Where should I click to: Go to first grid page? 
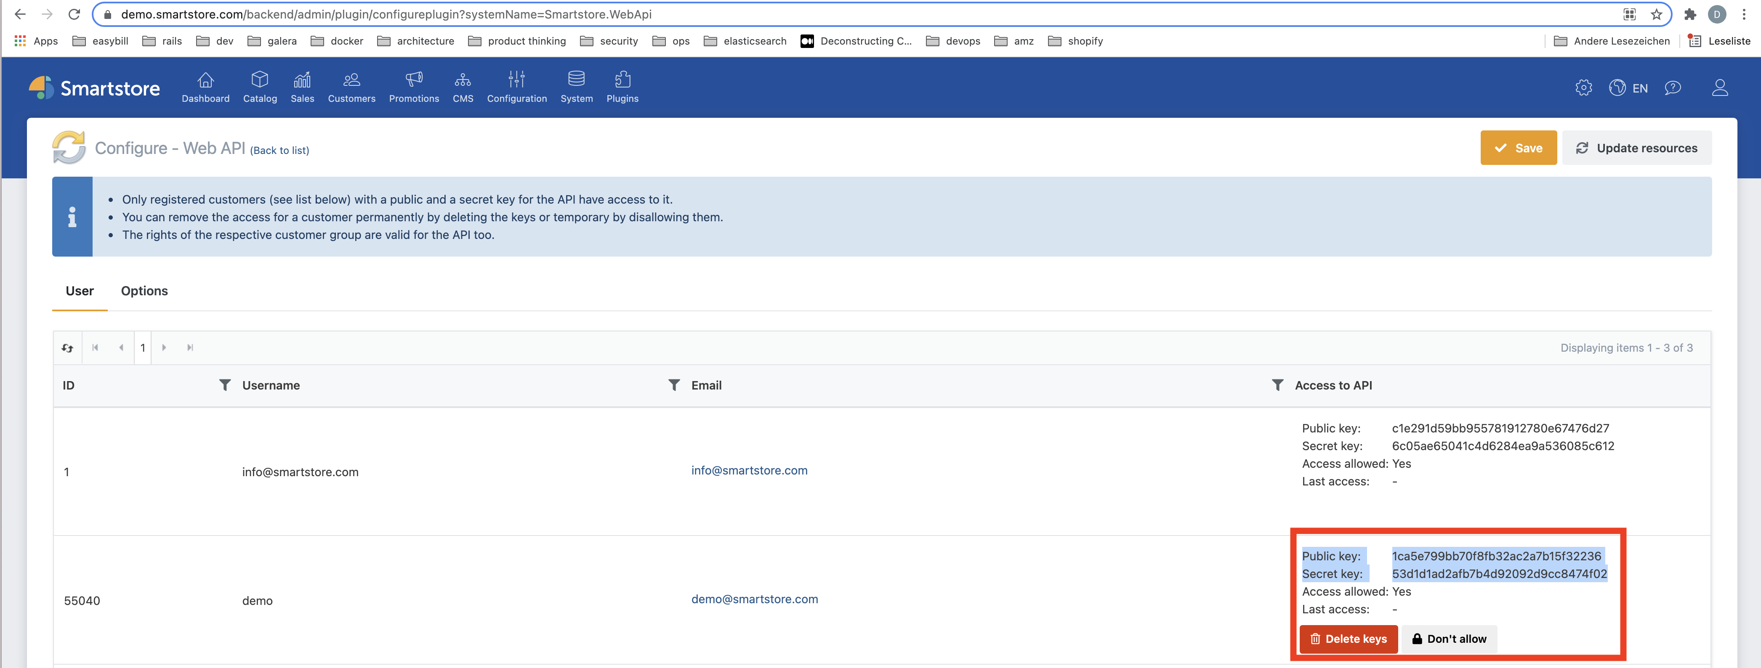click(x=95, y=347)
